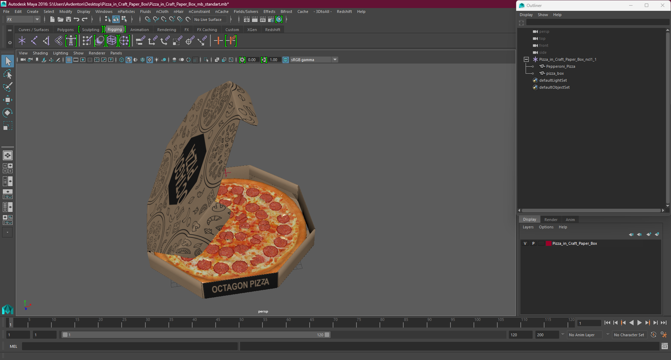
Task: Toggle wireframe shading in viewport toolbar
Action: click(122, 60)
